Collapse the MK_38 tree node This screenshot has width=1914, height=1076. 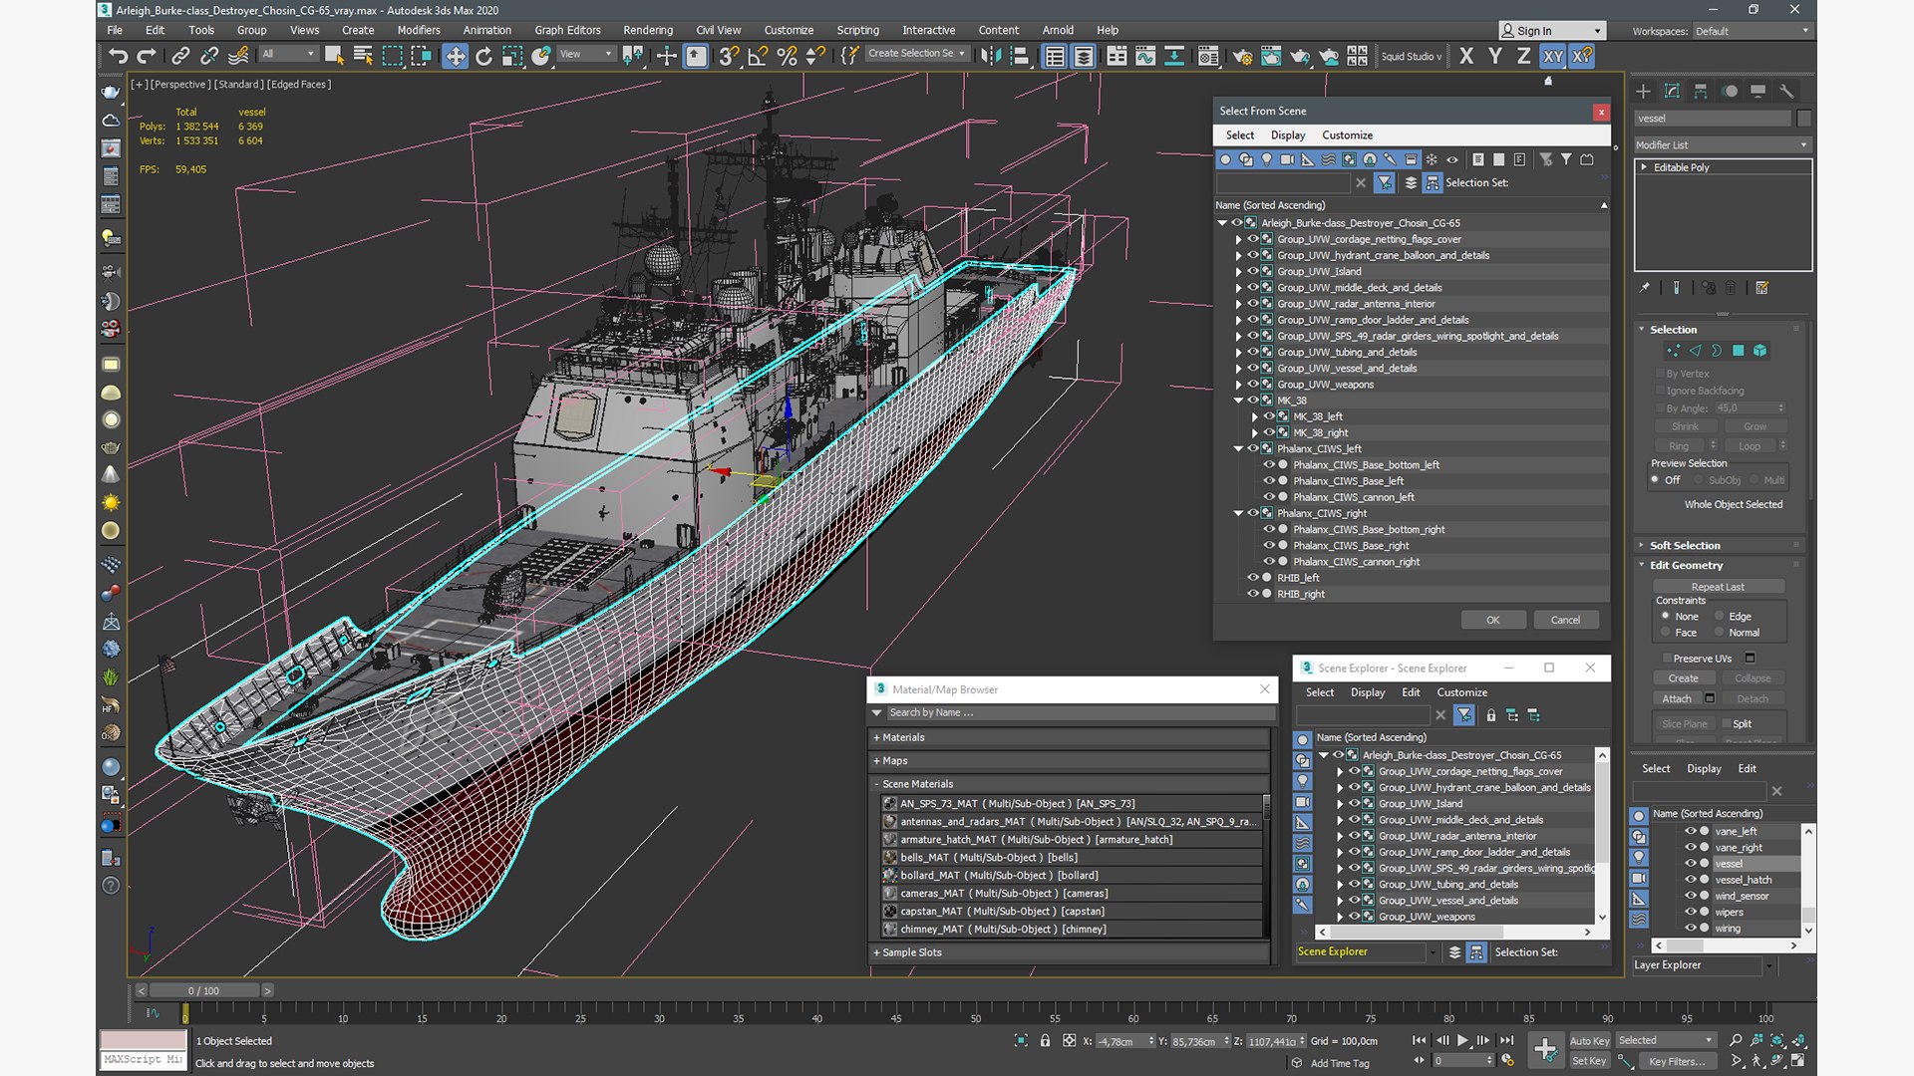pyautogui.click(x=1238, y=401)
